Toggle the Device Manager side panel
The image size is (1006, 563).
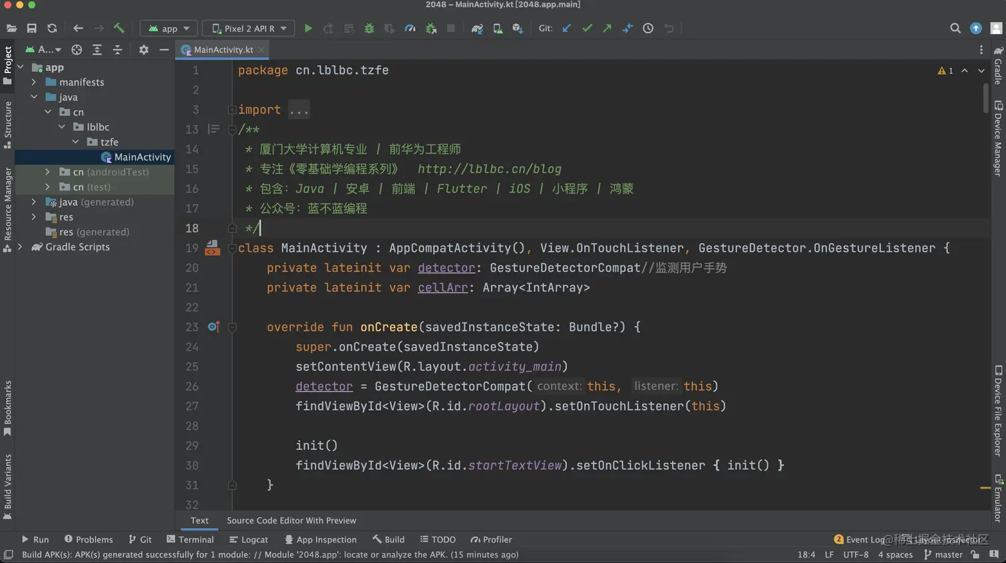point(998,138)
